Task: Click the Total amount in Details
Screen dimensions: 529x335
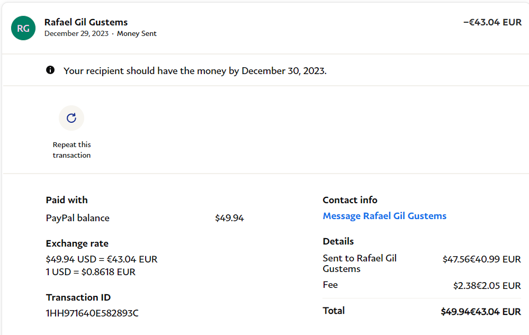Action: (x=481, y=312)
